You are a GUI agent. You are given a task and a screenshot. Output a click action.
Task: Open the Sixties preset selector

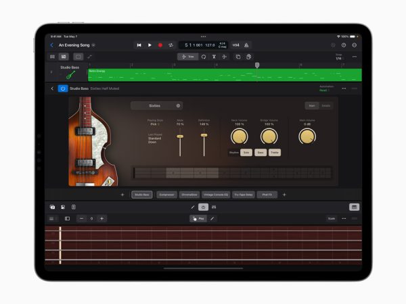156,105
